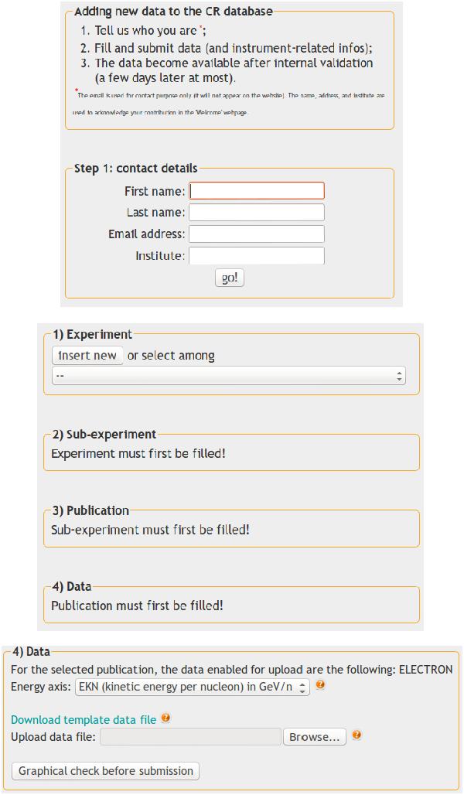Focus the First name text field
The image size is (464, 795).
tap(257, 191)
